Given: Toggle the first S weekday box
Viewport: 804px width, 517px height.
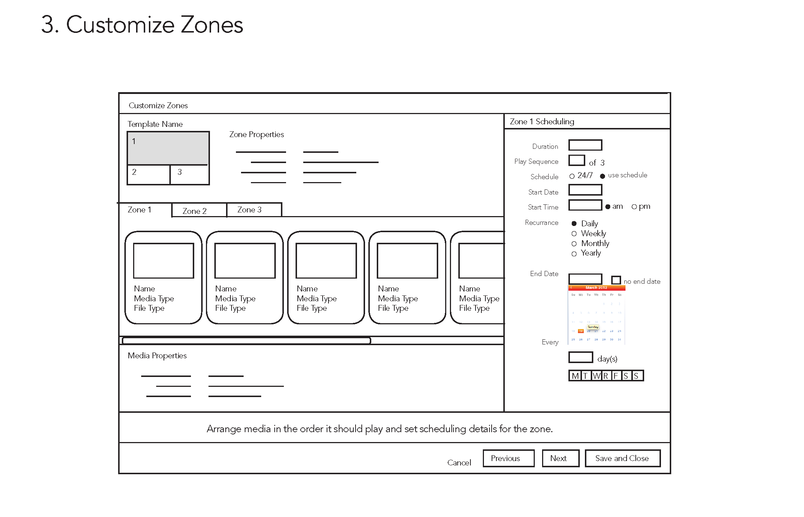Looking at the screenshot, I should pyautogui.click(x=626, y=376).
